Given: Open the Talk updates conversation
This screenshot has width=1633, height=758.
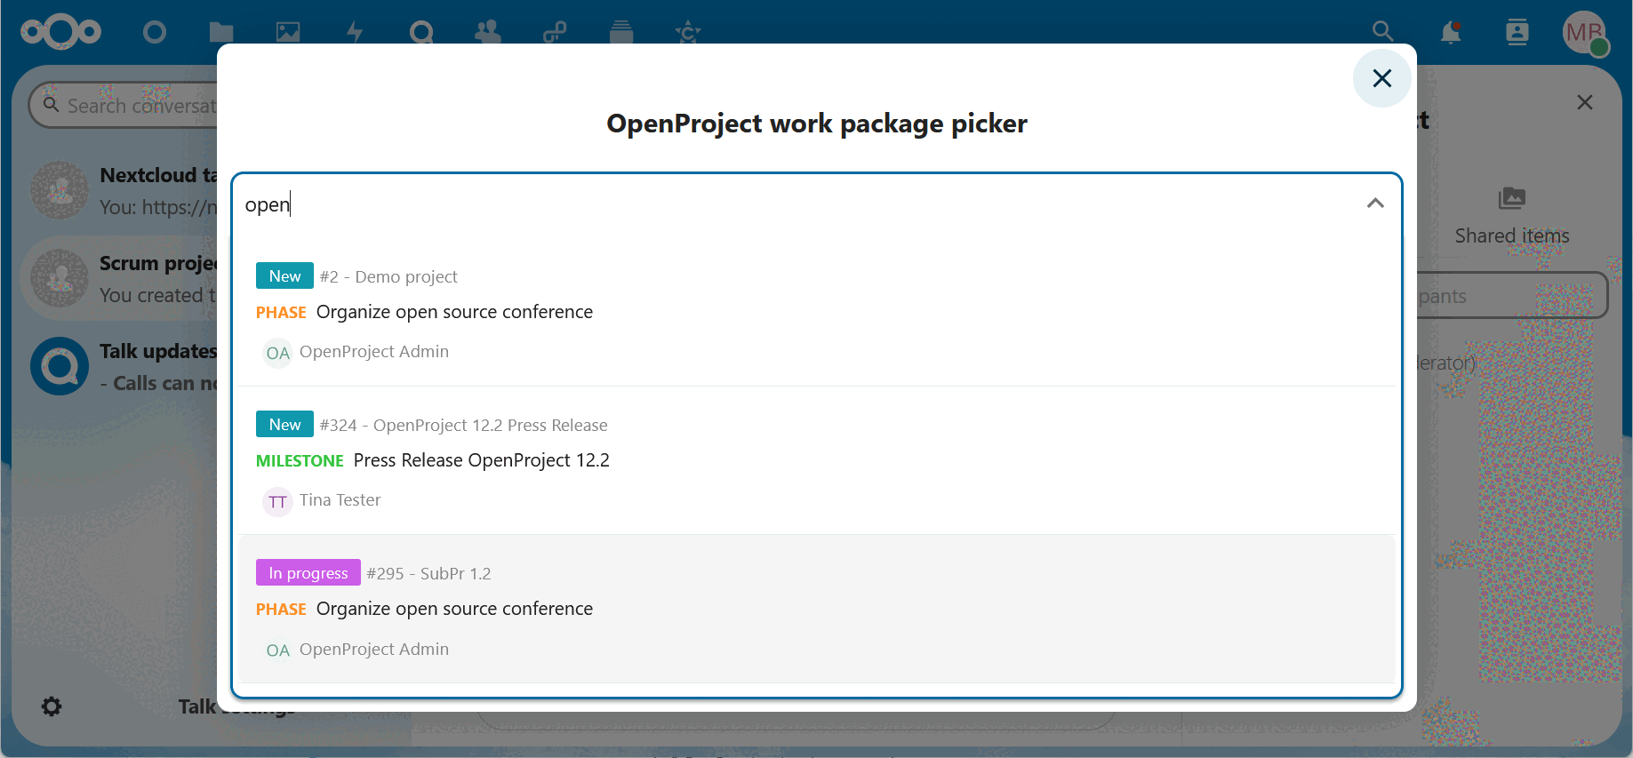Looking at the screenshot, I should point(124,366).
